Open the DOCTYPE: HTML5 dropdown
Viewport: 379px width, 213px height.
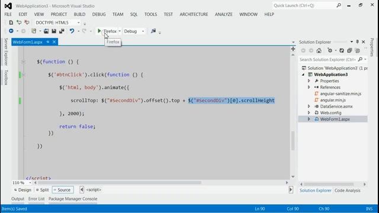79,22
